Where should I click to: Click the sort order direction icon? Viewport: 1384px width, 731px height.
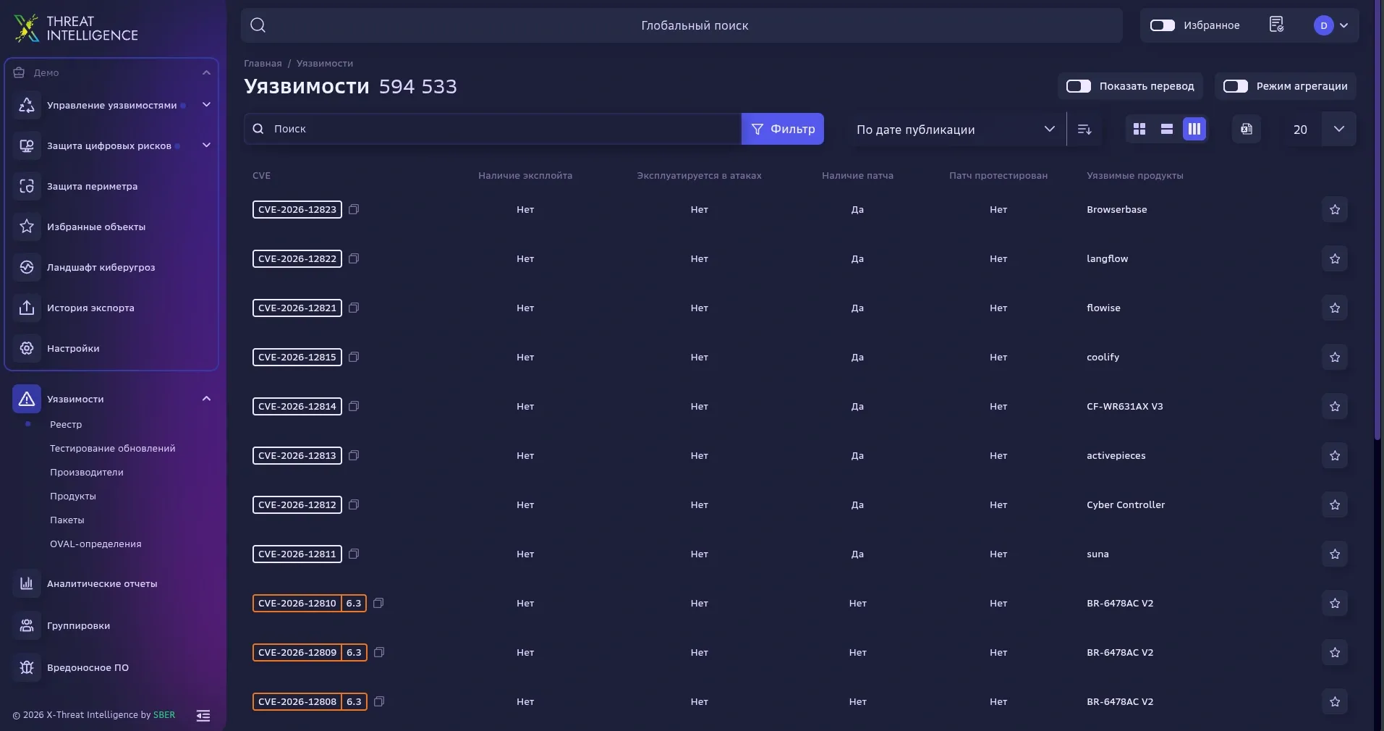tap(1084, 129)
